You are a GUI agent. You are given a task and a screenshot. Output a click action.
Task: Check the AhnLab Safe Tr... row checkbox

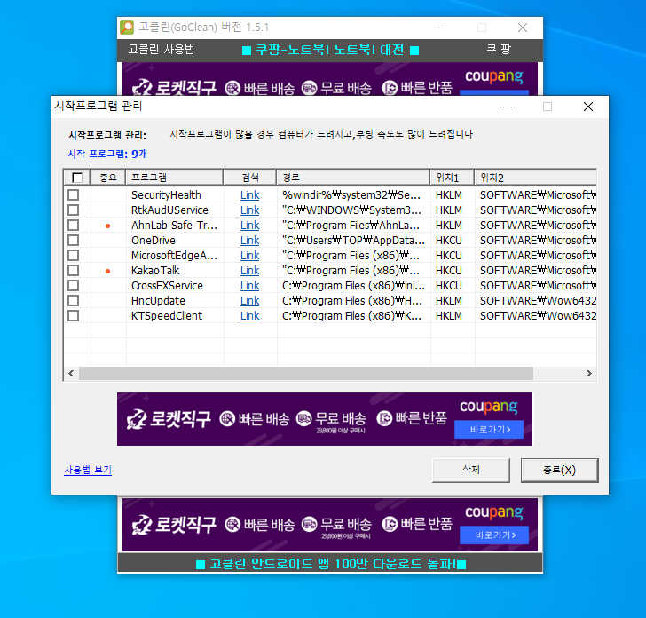coord(74,226)
